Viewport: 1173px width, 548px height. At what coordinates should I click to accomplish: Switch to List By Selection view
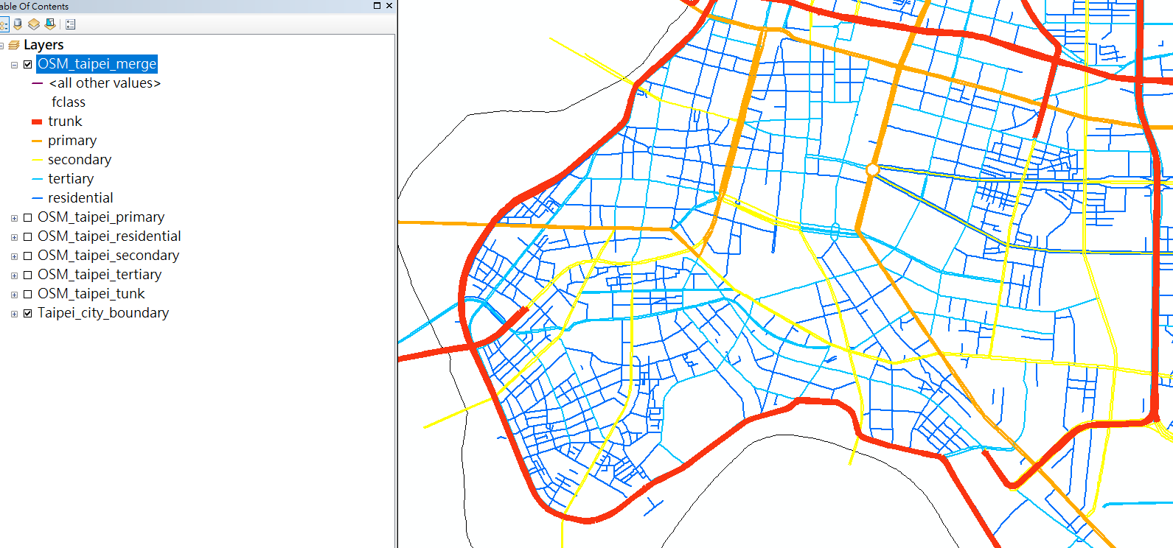[50, 24]
